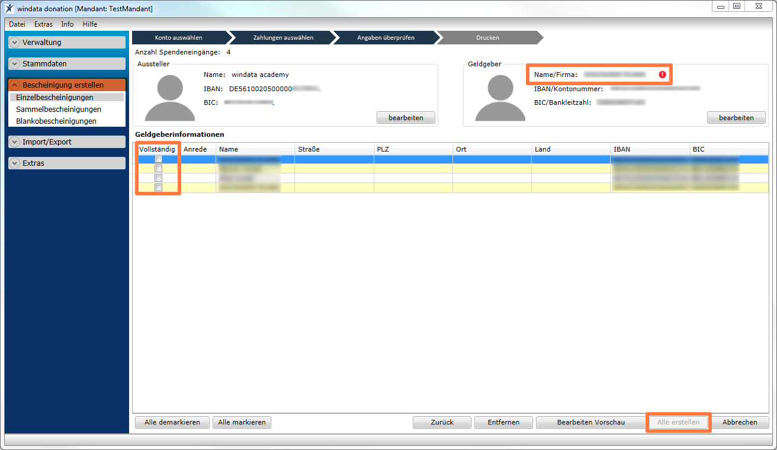Click the Aussteller avatar placeholder image
Image resolution: width=777 pixels, height=450 pixels.
click(169, 98)
